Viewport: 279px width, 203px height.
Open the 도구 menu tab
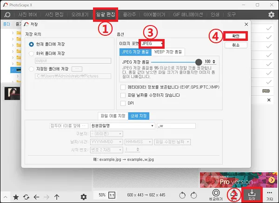pos(231,14)
